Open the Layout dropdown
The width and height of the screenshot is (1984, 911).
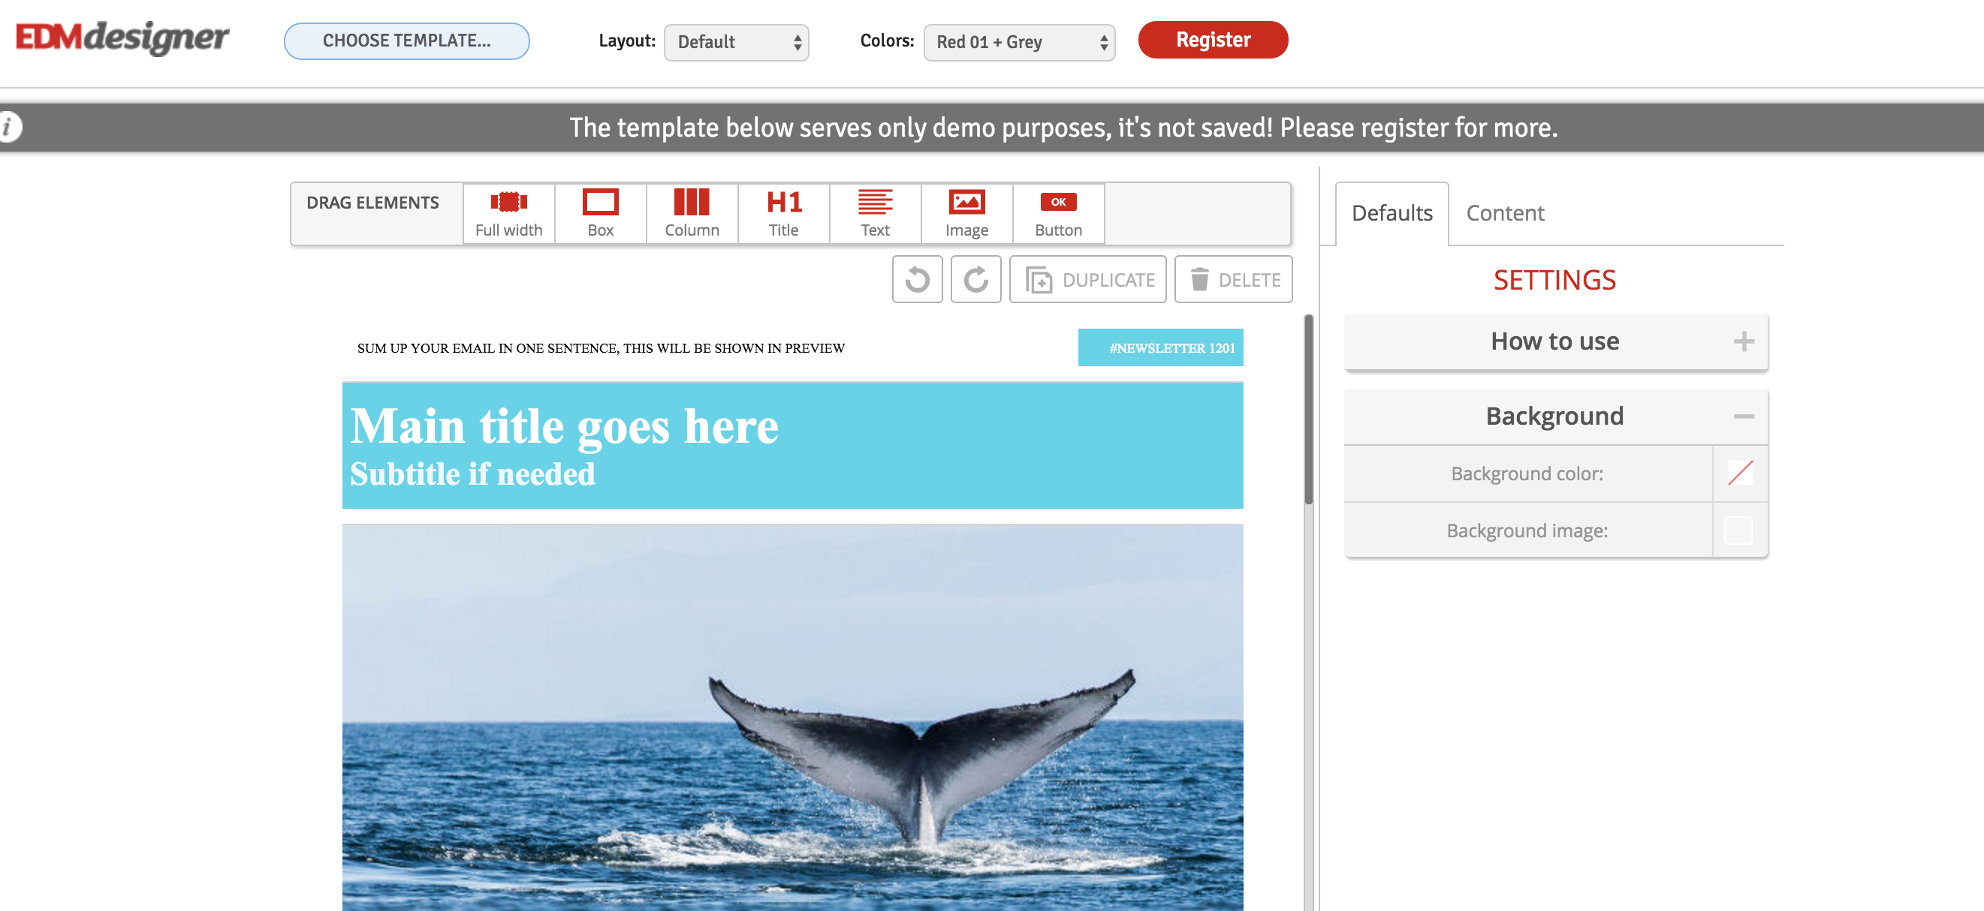point(735,42)
